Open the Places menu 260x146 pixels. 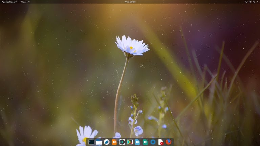25,2
